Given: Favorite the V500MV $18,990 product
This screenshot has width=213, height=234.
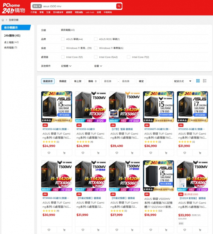Looking at the screenshot, I should 151,230.
